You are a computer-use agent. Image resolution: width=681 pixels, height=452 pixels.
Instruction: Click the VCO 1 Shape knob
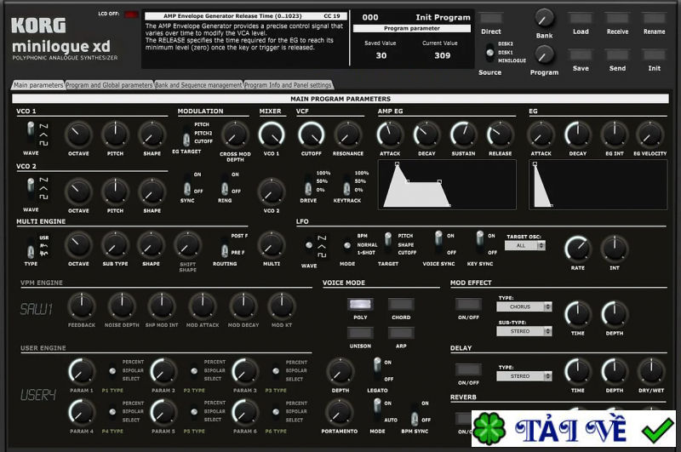152,135
